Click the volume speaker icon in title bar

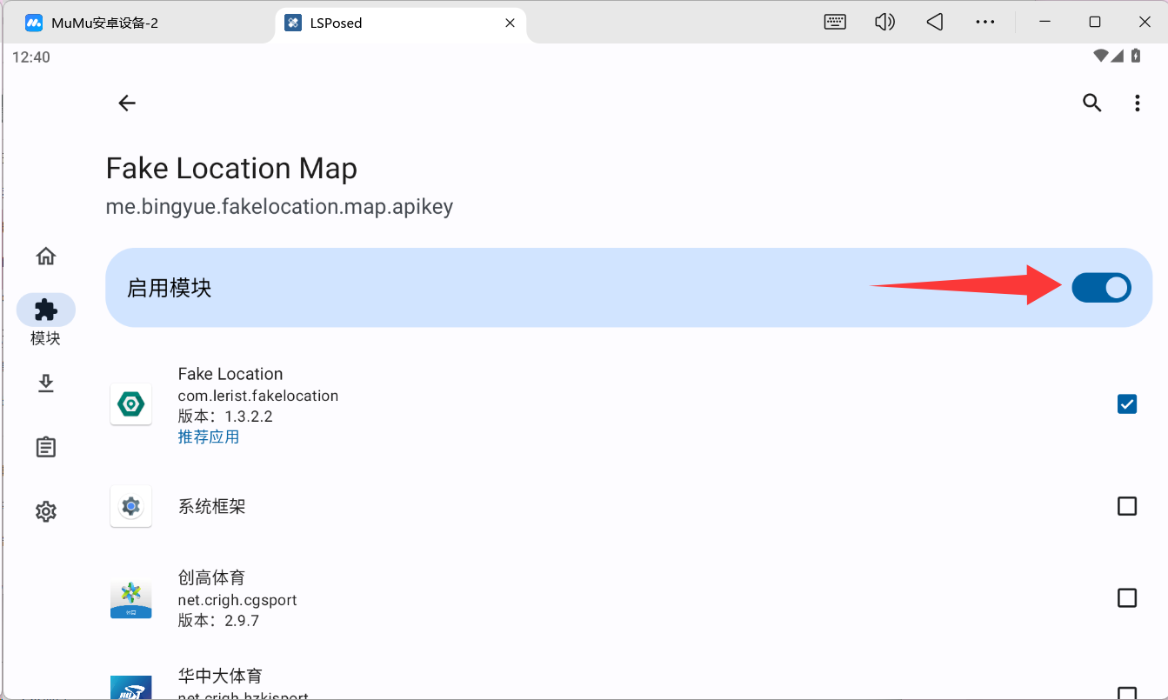884,23
